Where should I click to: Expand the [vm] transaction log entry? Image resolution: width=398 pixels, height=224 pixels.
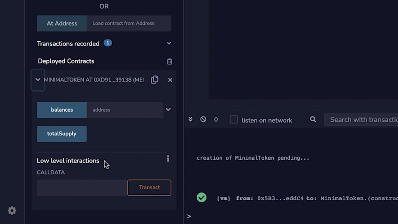[307, 198]
